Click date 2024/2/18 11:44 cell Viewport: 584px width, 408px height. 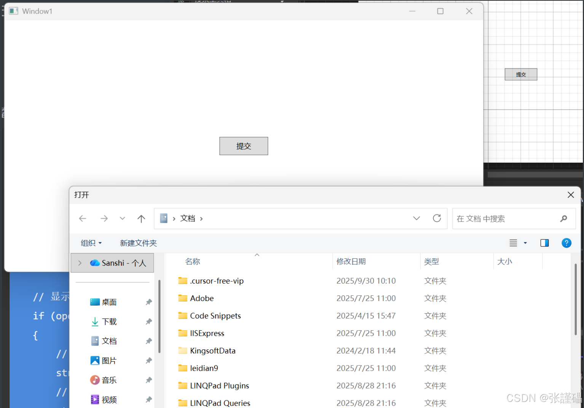pos(366,351)
